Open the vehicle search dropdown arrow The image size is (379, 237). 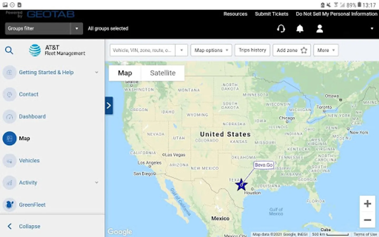pos(181,50)
